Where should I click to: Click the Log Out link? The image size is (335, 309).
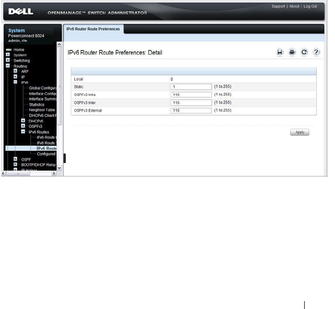310,6
